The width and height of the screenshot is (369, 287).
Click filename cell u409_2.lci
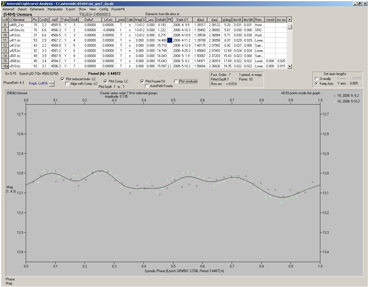(20, 25)
